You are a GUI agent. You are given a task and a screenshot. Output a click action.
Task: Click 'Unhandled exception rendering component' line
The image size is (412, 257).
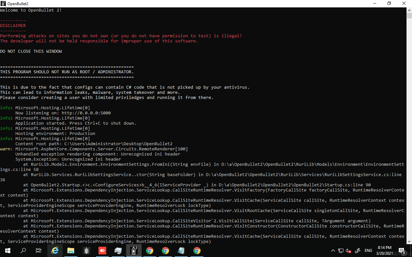98,154
